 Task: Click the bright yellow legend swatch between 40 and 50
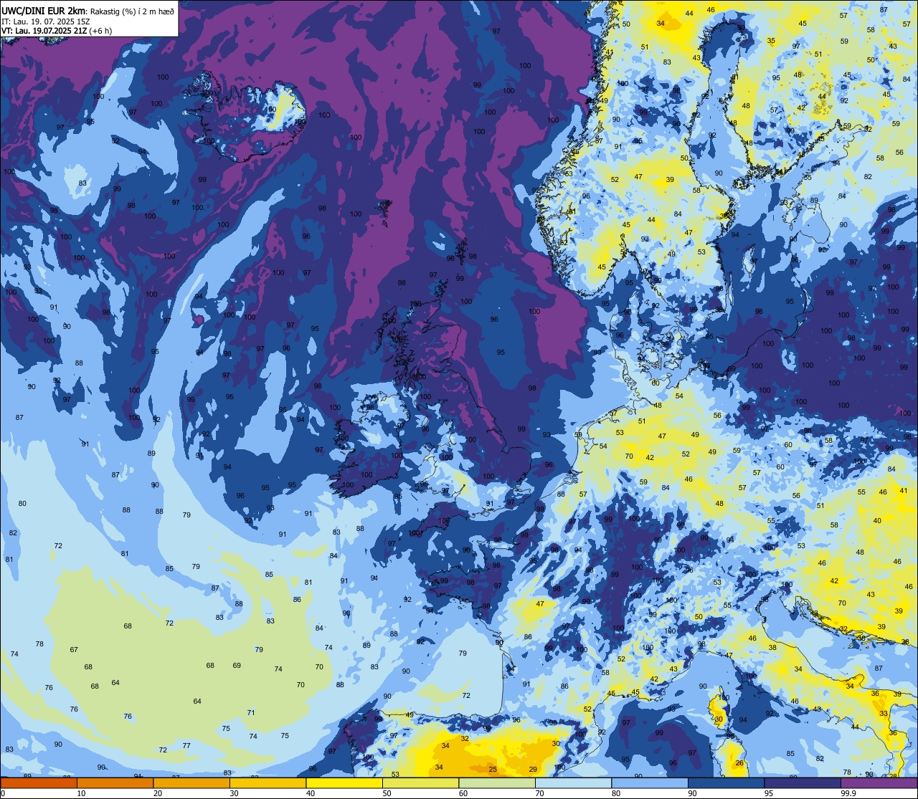tap(344, 783)
